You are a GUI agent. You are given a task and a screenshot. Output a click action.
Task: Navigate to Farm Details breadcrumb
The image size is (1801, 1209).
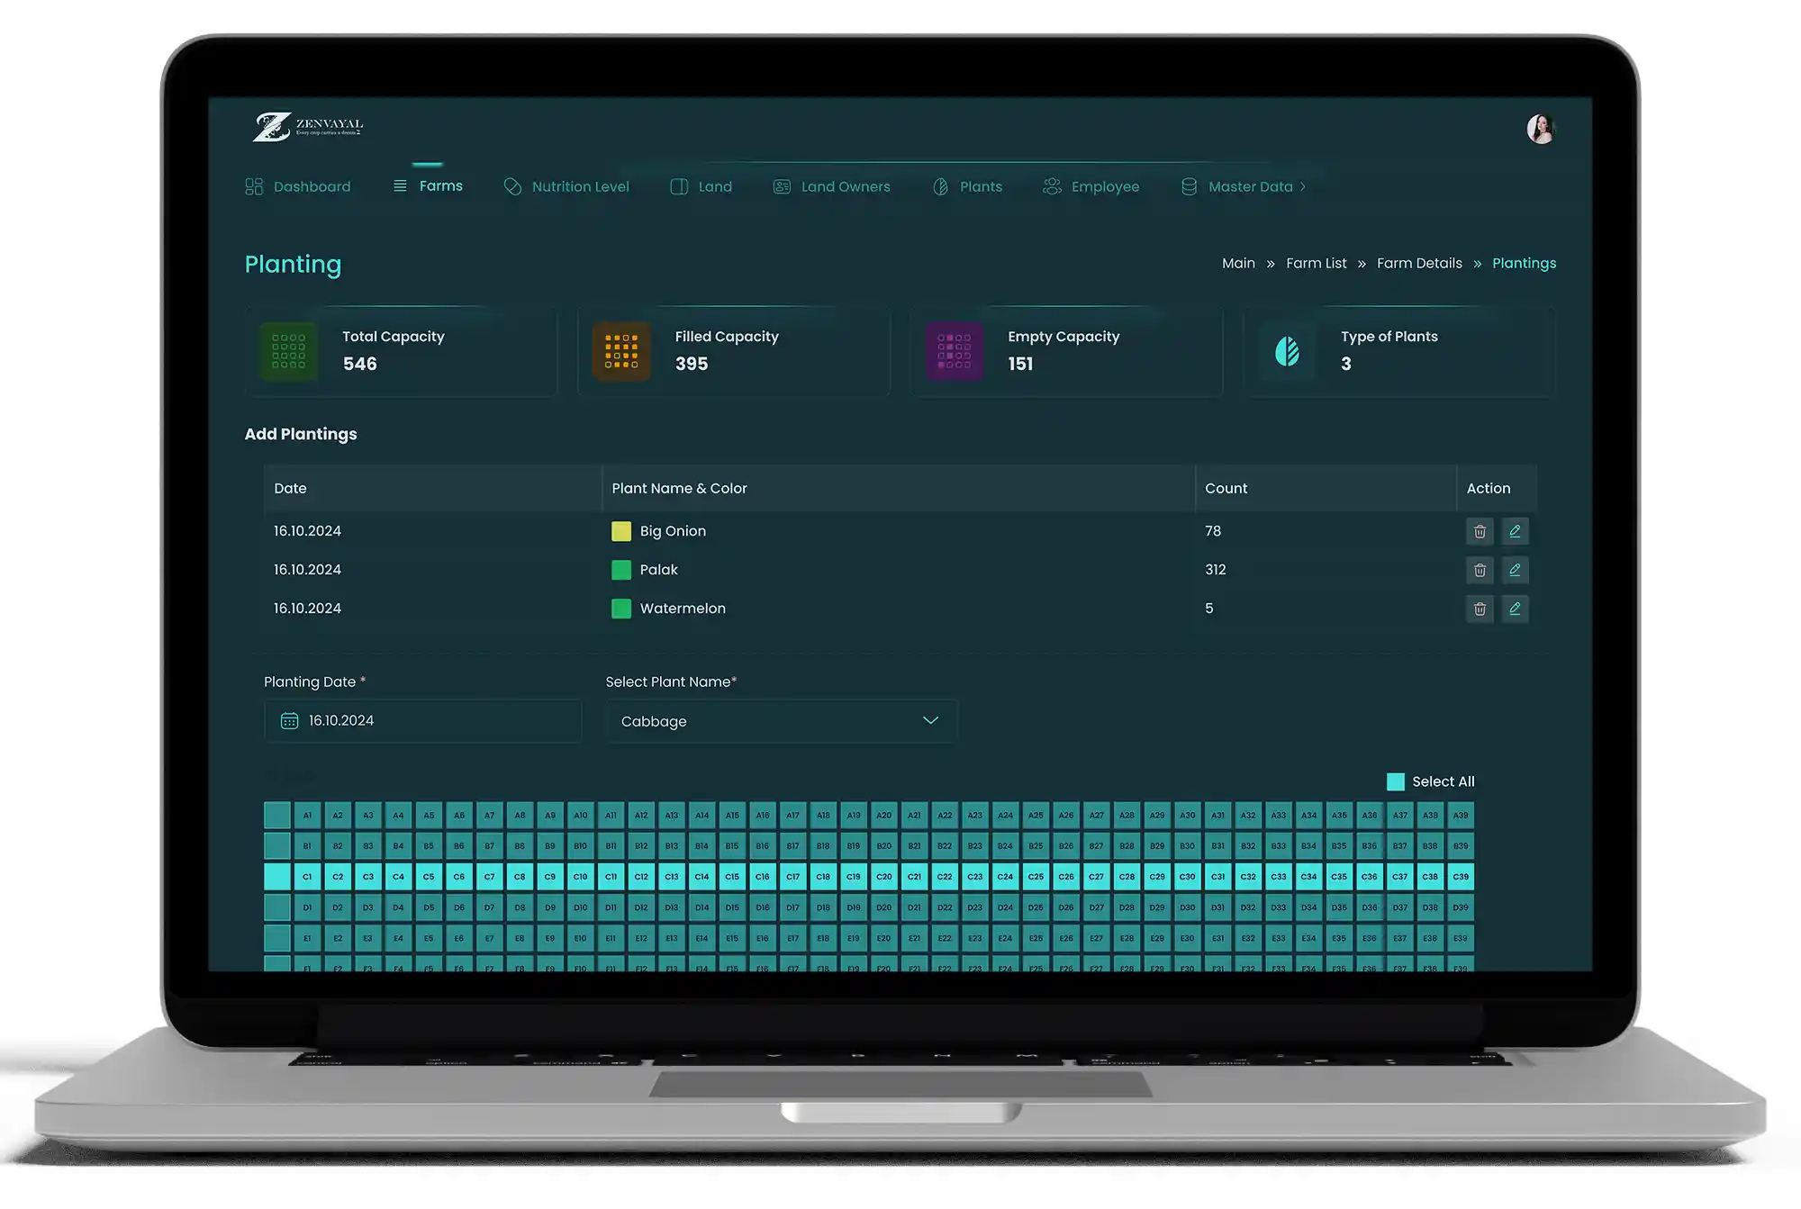[1418, 263]
